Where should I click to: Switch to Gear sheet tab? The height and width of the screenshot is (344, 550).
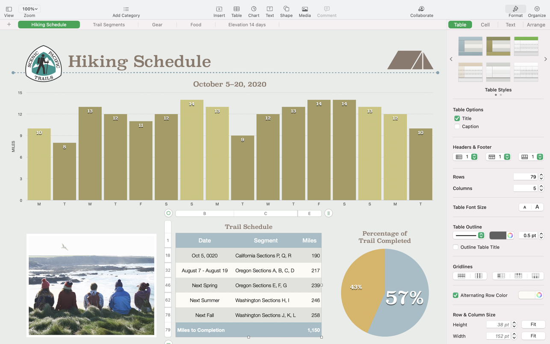157,25
